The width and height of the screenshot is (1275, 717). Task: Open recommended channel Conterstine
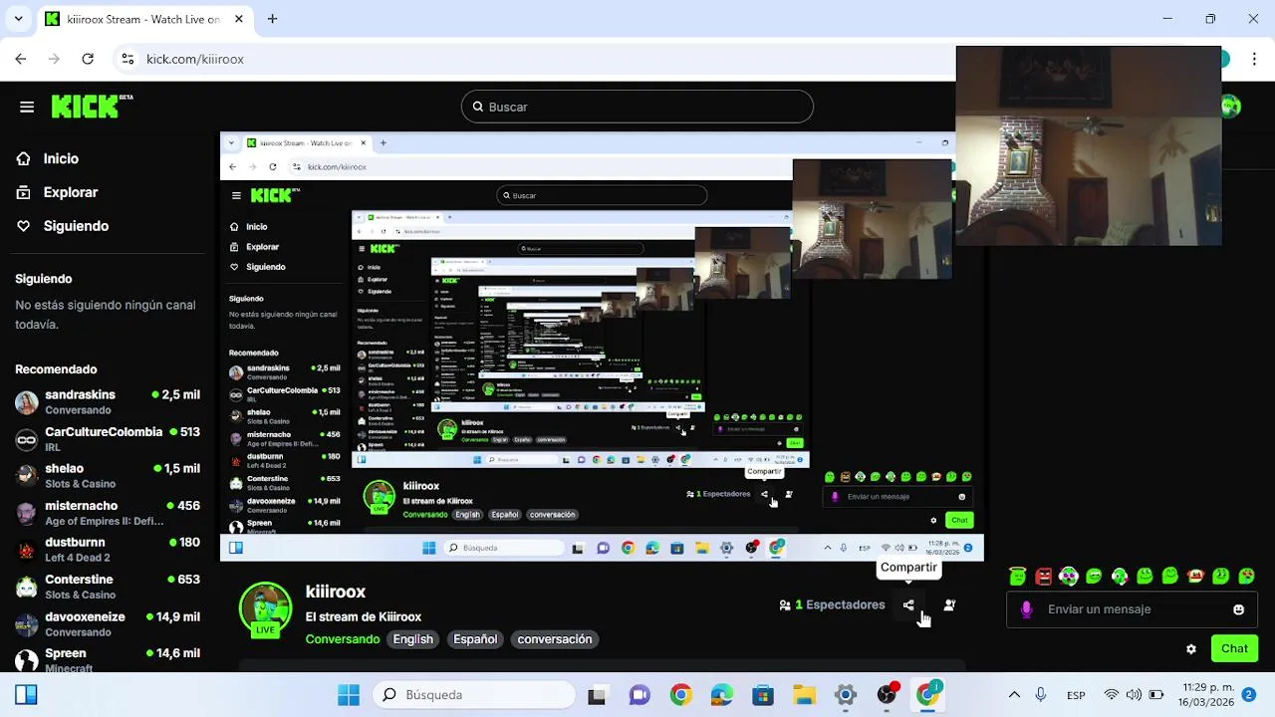tap(108, 587)
